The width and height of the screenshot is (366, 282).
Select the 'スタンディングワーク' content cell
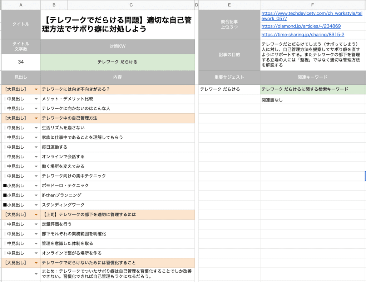pos(118,205)
